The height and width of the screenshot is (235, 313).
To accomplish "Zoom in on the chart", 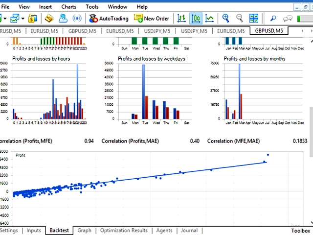I will tap(225, 19).
